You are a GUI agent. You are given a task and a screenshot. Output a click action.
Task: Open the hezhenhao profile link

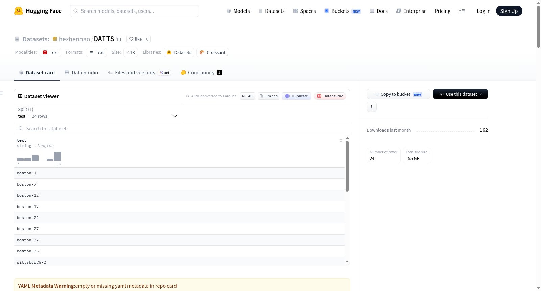[74, 39]
